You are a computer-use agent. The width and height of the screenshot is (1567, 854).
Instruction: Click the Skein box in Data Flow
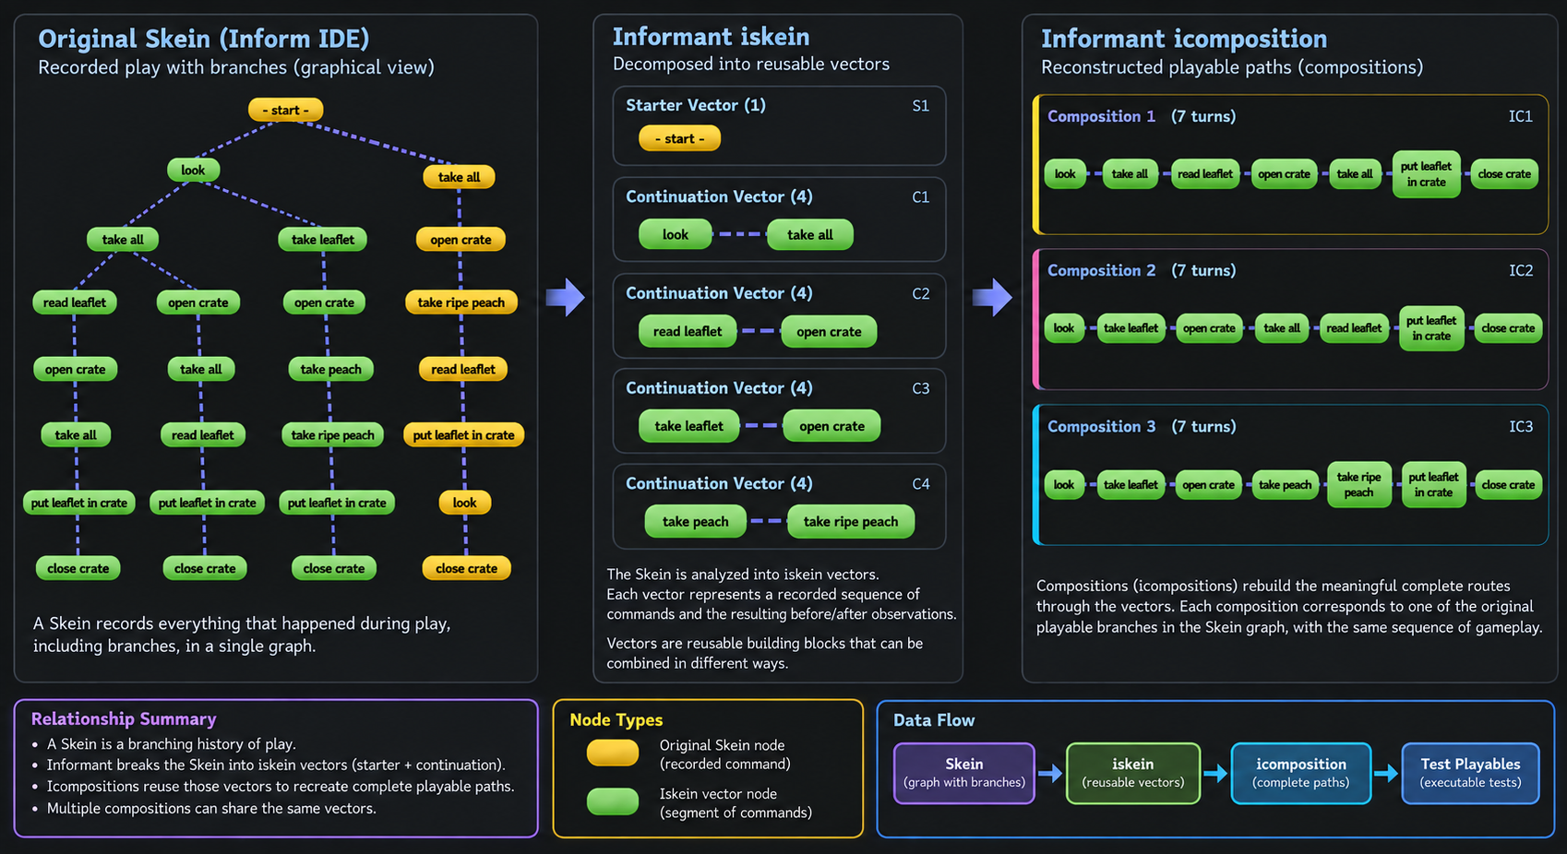click(964, 773)
